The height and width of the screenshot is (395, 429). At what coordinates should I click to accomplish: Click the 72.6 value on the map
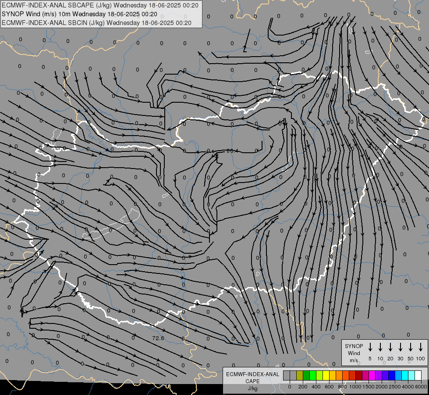[x=158, y=338]
